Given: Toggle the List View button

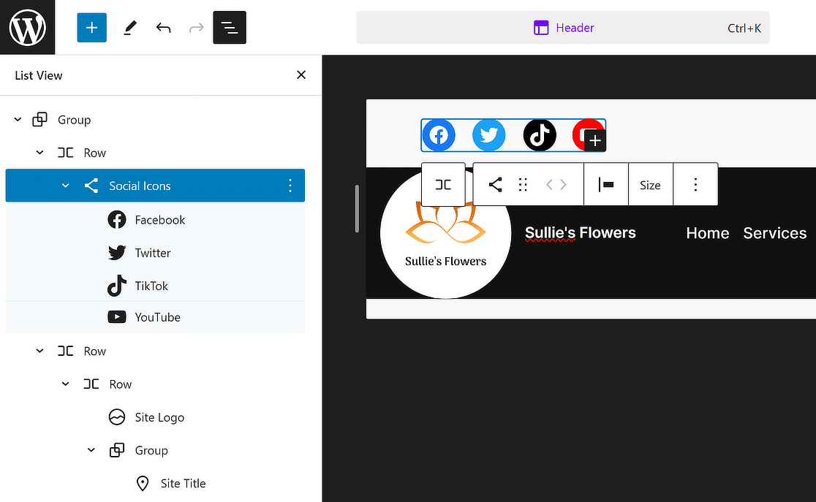Looking at the screenshot, I should pyautogui.click(x=230, y=28).
